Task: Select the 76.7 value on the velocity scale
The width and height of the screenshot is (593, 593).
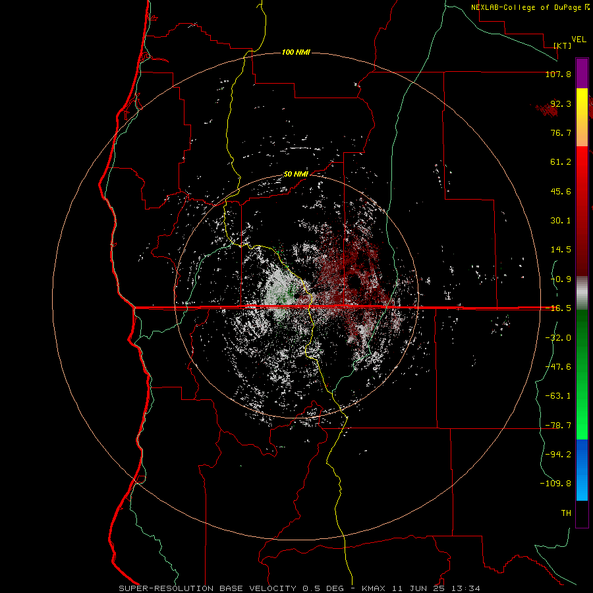Action: (561, 132)
